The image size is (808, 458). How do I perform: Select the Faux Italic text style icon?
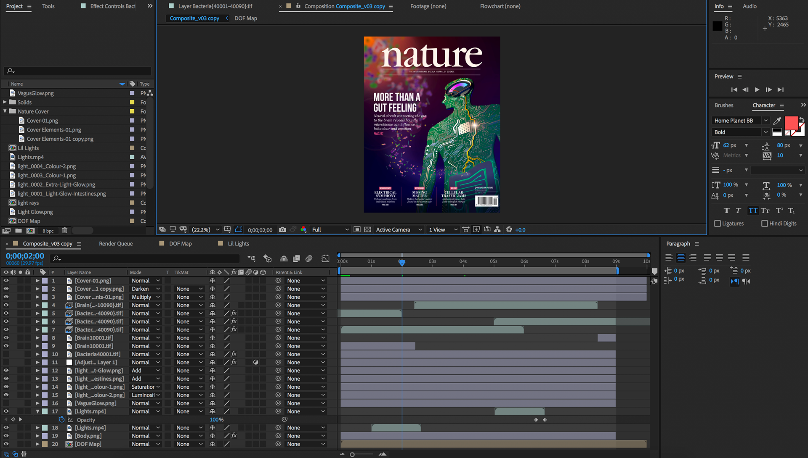(x=738, y=211)
